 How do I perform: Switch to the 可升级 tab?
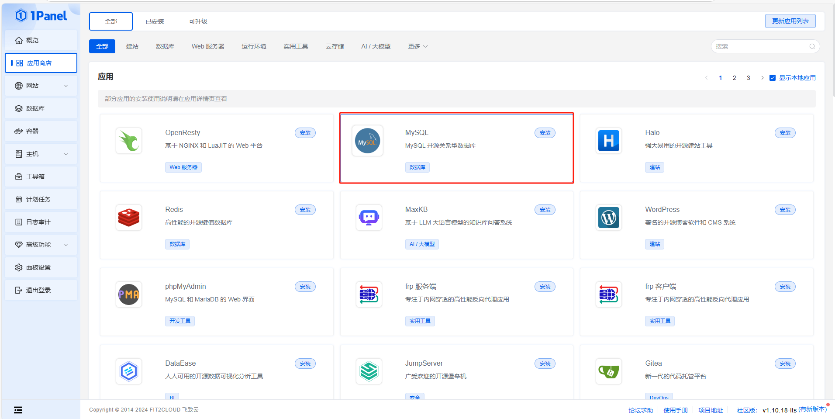(x=198, y=21)
